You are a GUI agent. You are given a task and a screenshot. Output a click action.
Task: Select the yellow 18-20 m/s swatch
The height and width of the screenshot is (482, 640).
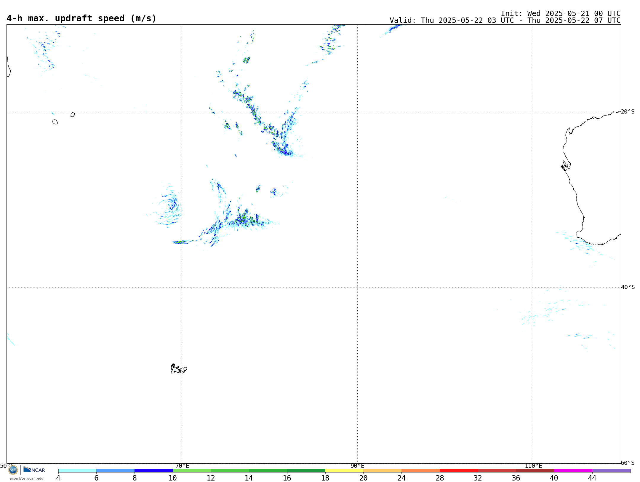pyautogui.click(x=344, y=471)
